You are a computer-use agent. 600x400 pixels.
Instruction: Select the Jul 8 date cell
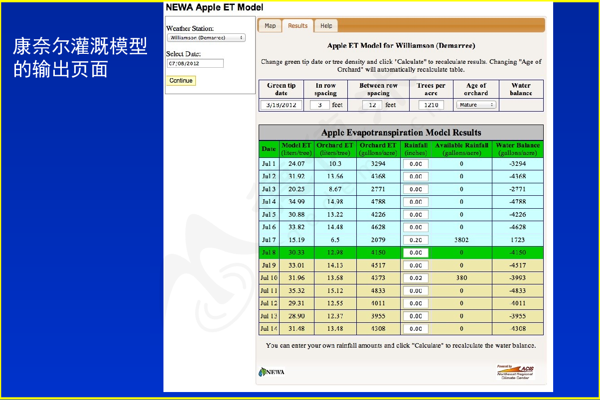click(269, 253)
